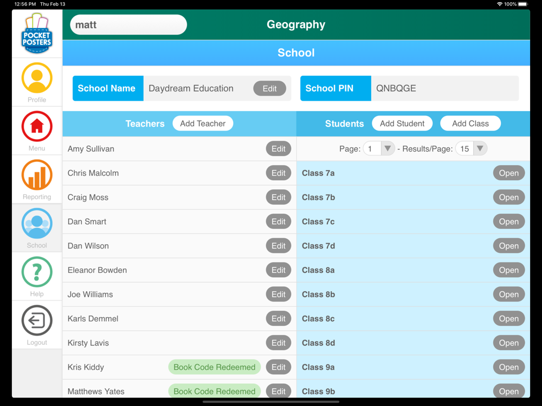Select the Class 9a label
Image resolution: width=542 pixels, height=406 pixels.
pyautogui.click(x=318, y=368)
